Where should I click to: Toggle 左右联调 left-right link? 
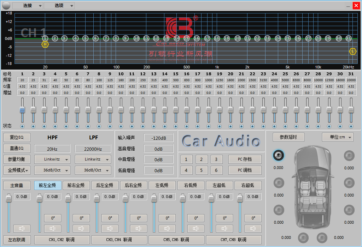point(17,240)
